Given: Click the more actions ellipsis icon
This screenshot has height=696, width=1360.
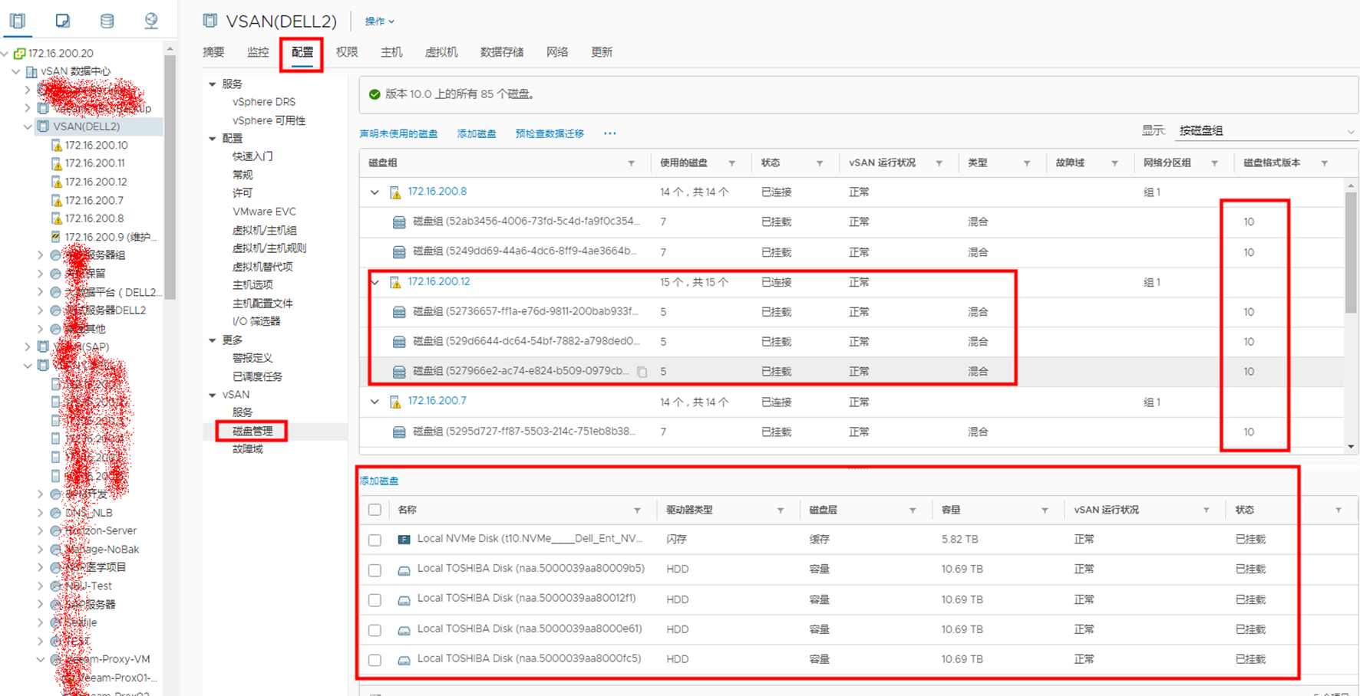Looking at the screenshot, I should (609, 133).
